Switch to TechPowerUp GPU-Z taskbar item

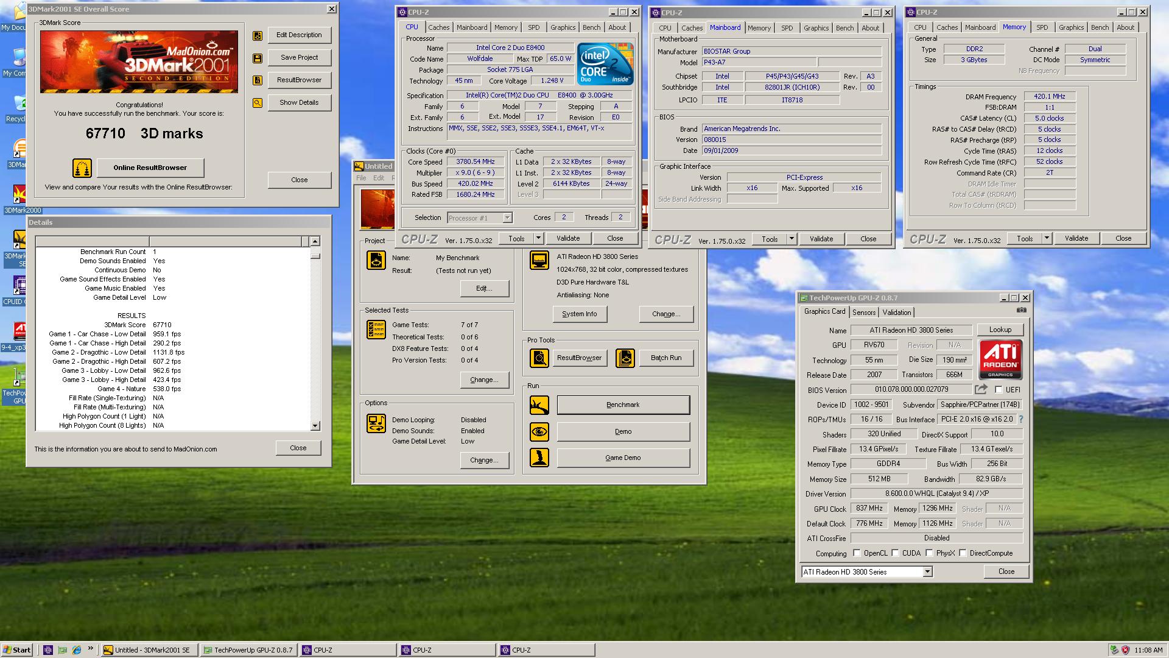point(249,650)
